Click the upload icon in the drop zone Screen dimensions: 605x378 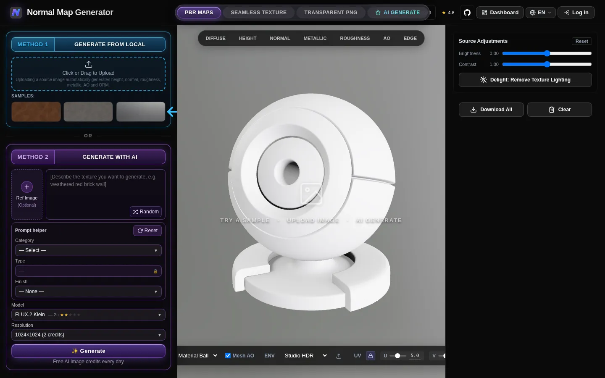tap(89, 64)
